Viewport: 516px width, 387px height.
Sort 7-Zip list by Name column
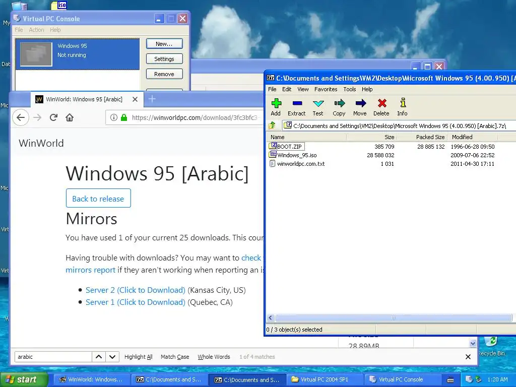pos(307,137)
